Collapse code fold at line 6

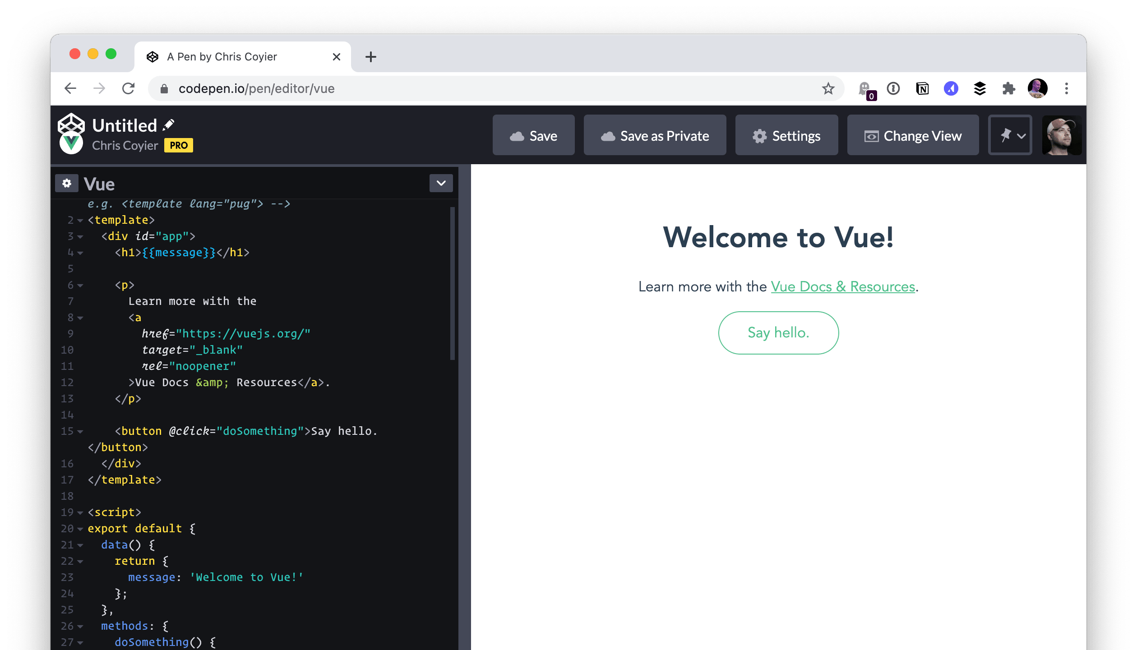pos(80,285)
